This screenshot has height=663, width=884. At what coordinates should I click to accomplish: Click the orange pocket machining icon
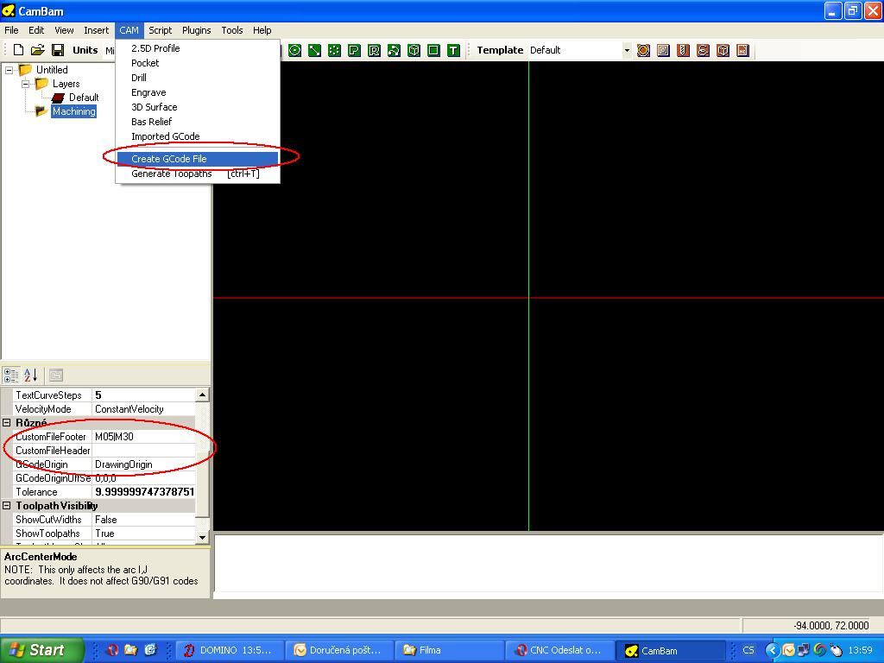(663, 50)
